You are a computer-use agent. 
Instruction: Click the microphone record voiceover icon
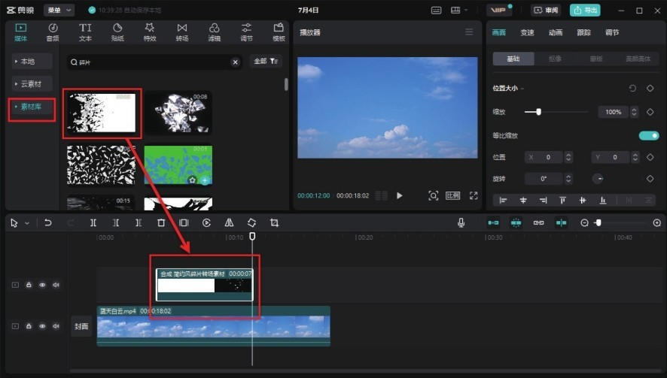pyautogui.click(x=461, y=222)
